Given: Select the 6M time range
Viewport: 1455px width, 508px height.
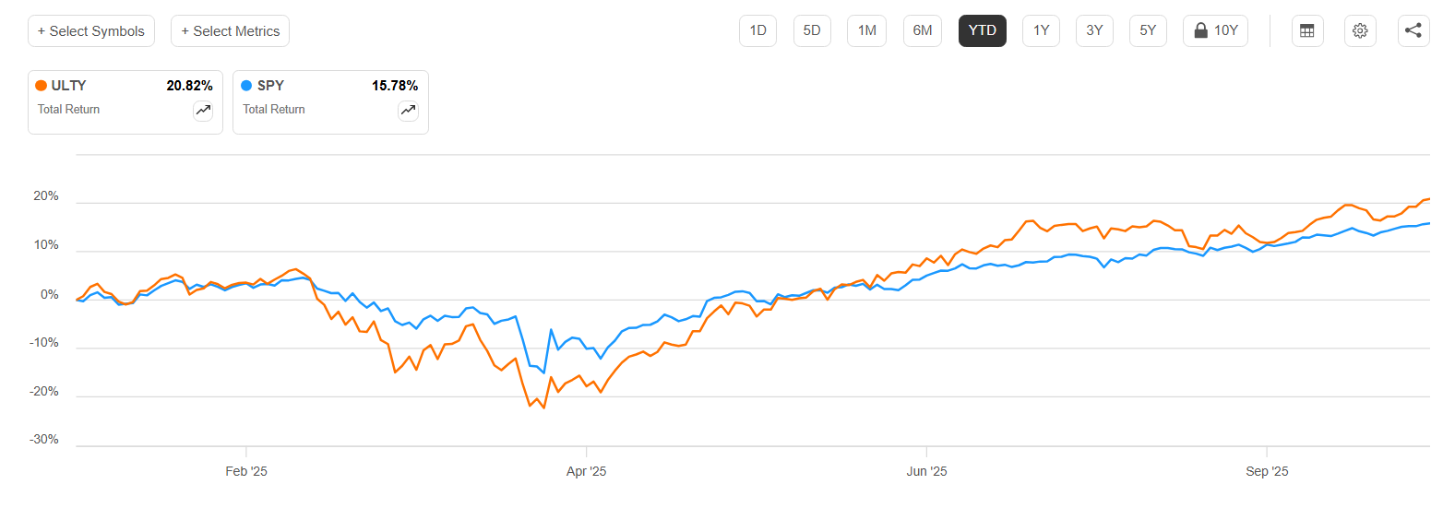Looking at the screenshot, I should [x=922, y=30].
